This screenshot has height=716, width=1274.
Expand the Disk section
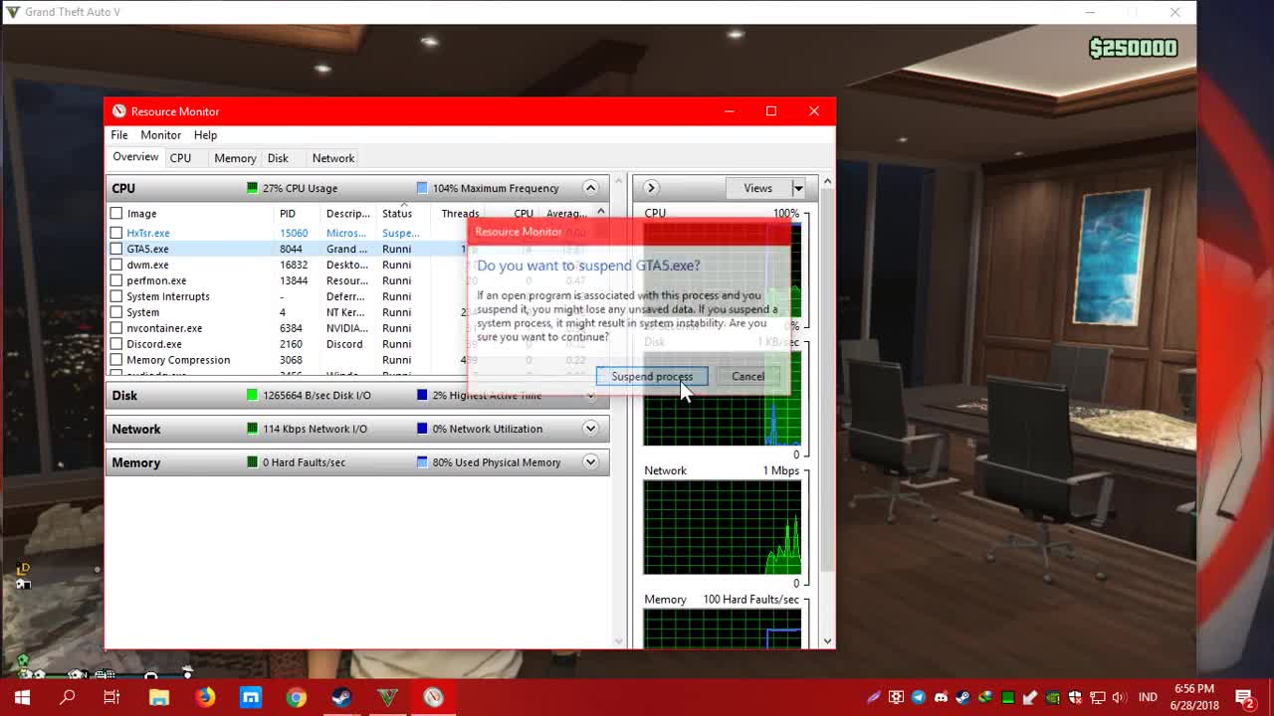(590, 395)
